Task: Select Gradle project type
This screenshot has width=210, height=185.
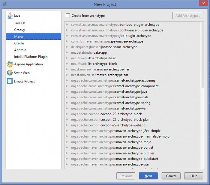Action: (x=19, y=43)
